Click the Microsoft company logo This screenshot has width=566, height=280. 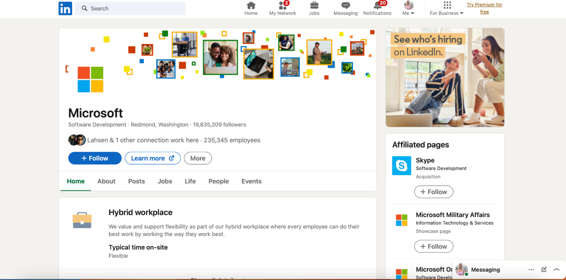(91, 79)
